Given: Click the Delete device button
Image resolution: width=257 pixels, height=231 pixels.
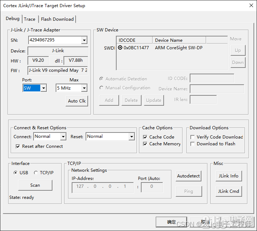Looking at the screenshot, I should click(x=131, y=100).
